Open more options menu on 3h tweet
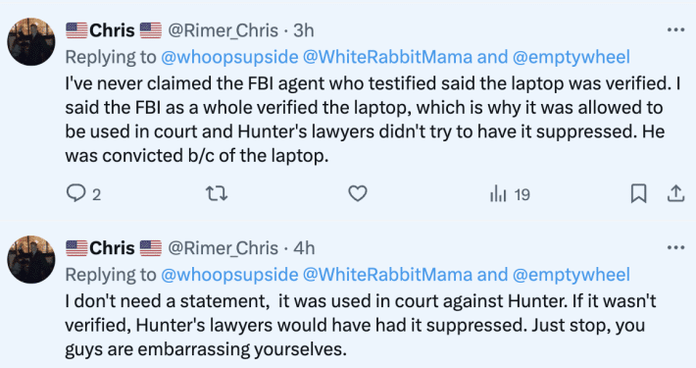The width and height of the screenshot is (696, 368). click(x=675, y=29)
